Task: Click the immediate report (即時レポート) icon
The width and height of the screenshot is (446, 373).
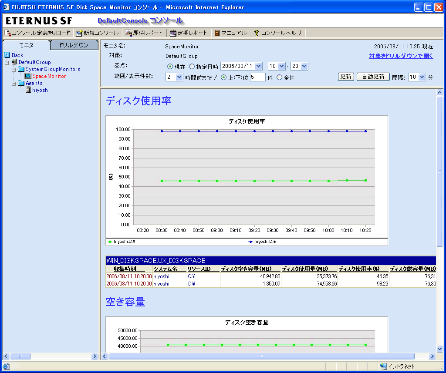Action: click(128, 33)
